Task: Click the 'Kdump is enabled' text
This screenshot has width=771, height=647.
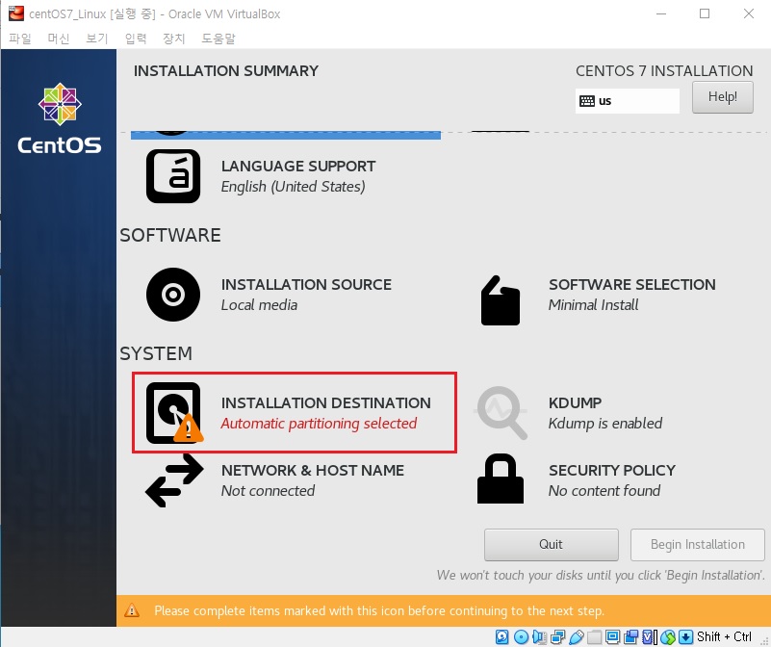Action: [x=604, y=423]
